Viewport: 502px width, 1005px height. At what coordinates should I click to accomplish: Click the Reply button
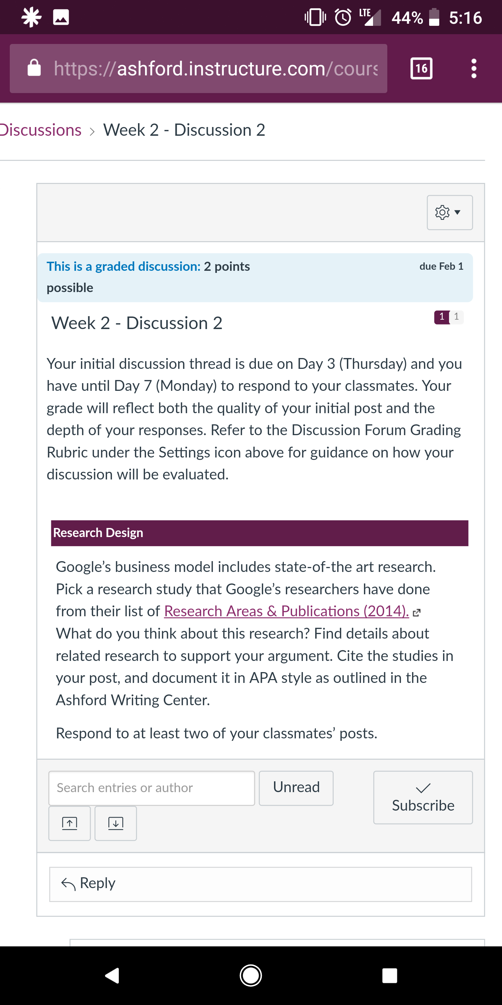tap(260, 884)
